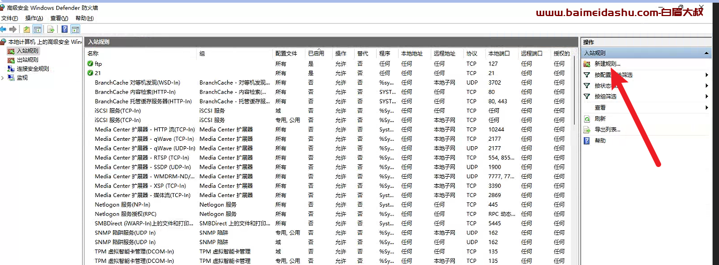719x265 pixels.
Task: Click the 新建规则 icon in actions pane
Action: pos(587,64)
